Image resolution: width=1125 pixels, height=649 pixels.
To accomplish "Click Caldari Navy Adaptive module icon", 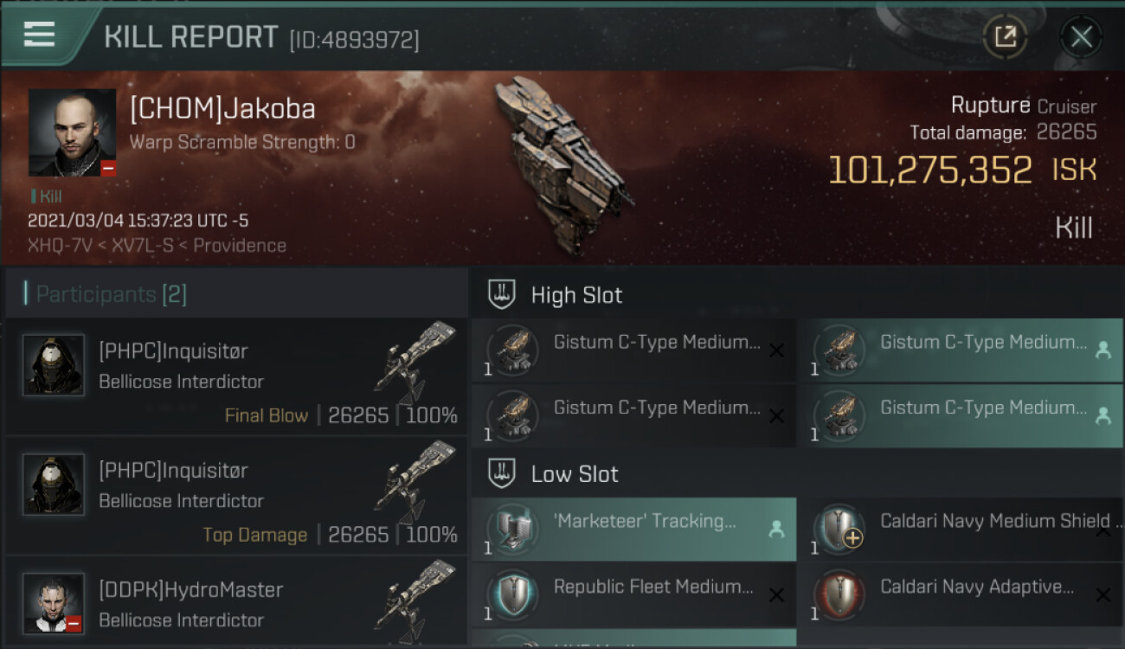I will pos(839,594).
